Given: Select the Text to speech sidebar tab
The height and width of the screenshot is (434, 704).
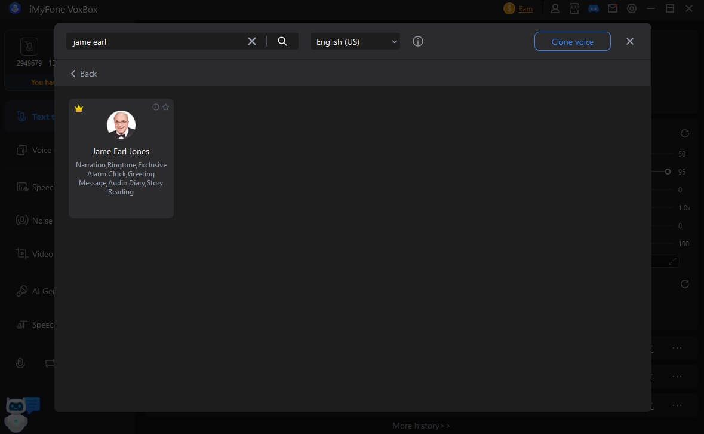Looking at the screenshot, I should tap(30, 117).
